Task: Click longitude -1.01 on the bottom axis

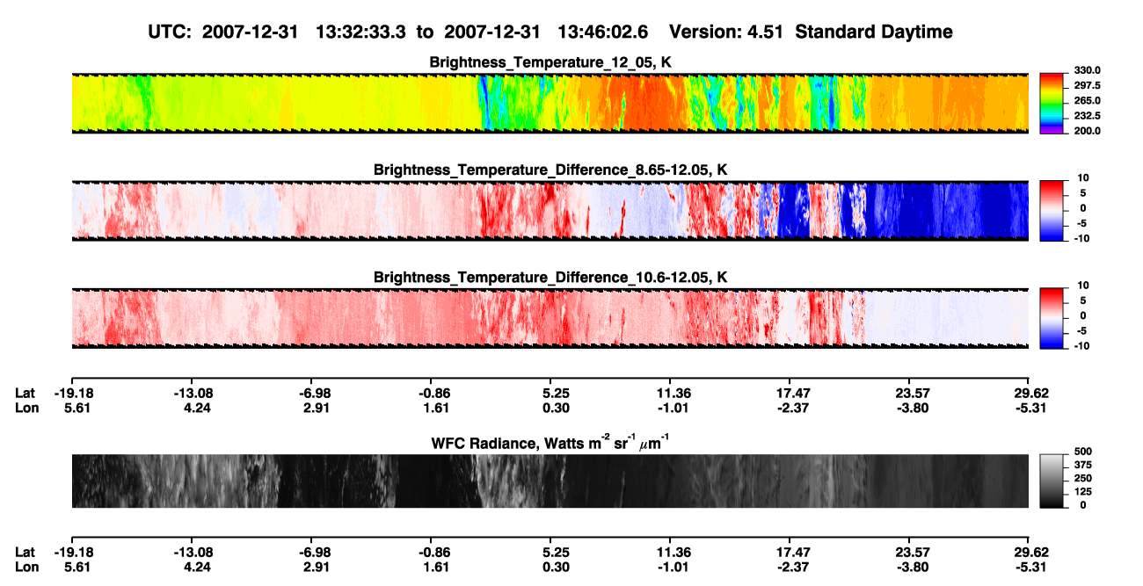Action: tap(672, 568)
